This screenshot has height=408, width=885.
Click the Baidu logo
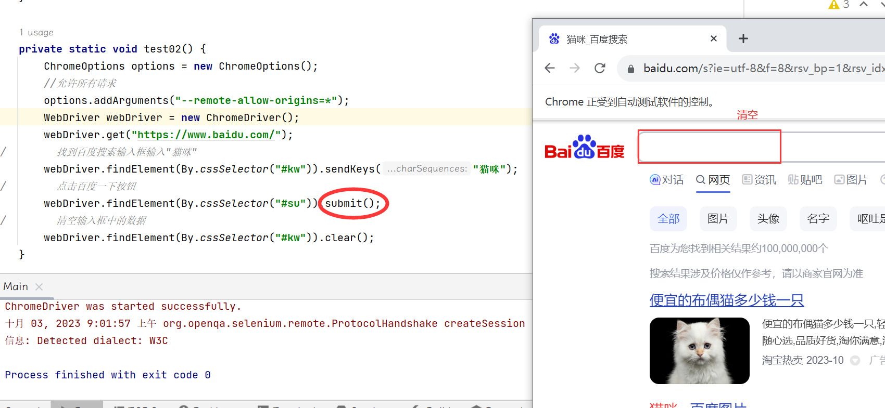tap(584, 147)
